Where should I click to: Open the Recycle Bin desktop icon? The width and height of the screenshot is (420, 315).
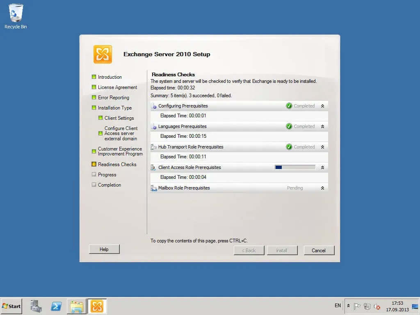point(16,16)
